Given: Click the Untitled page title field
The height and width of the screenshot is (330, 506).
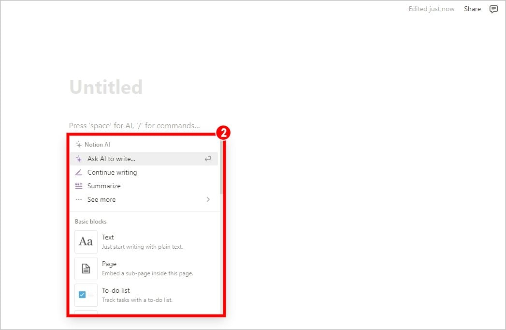Looking at the screenshot, I should (106, 87).
